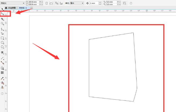Open the units dropdown showing 毫米

click(x=77, y=3)
